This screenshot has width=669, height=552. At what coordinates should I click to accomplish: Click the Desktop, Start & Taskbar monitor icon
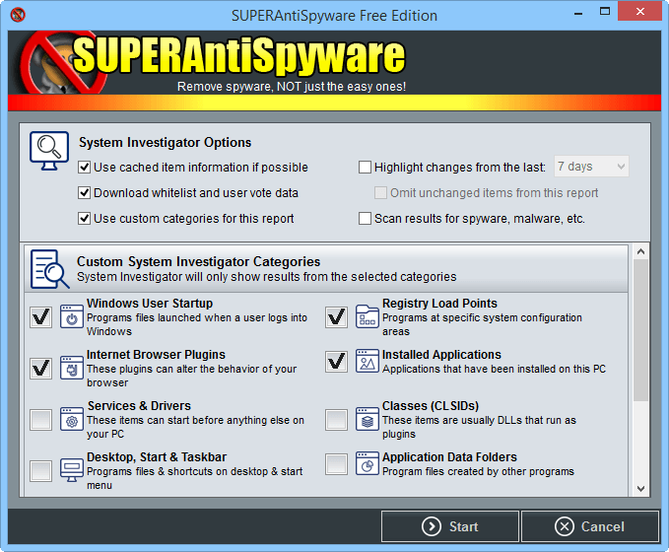point(72,470)
